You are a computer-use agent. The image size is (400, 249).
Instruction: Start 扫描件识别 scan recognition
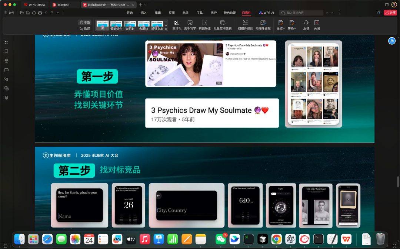tap(245, 25)
